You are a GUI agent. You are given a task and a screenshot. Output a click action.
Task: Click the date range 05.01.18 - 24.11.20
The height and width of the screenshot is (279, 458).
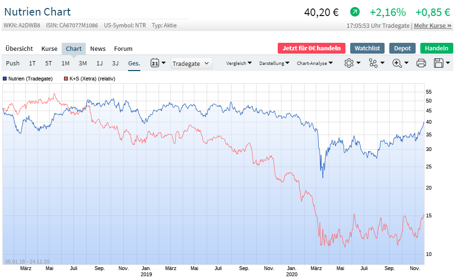[x=27, y=262]
